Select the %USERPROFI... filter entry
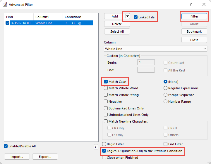Viewport: 211px width, 164px height. [22, 23]
